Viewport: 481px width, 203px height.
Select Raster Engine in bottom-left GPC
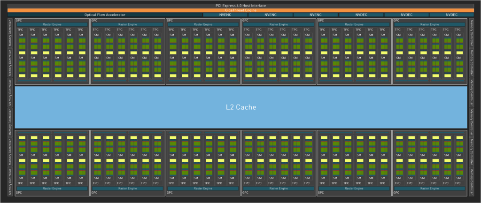click(52, 188)
